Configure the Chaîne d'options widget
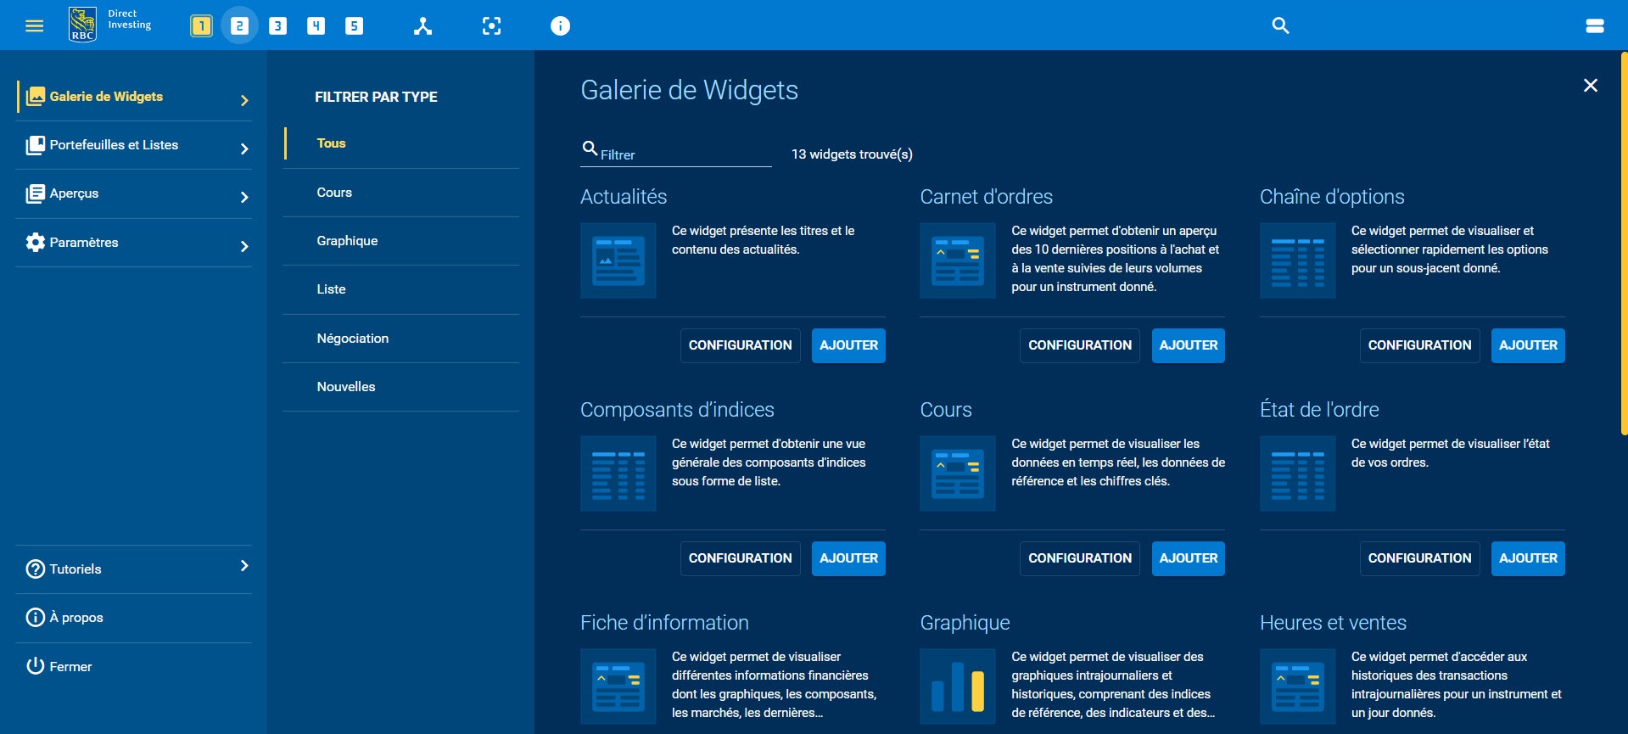Viewport: 1628px width, 734px height. (1420, 345)
